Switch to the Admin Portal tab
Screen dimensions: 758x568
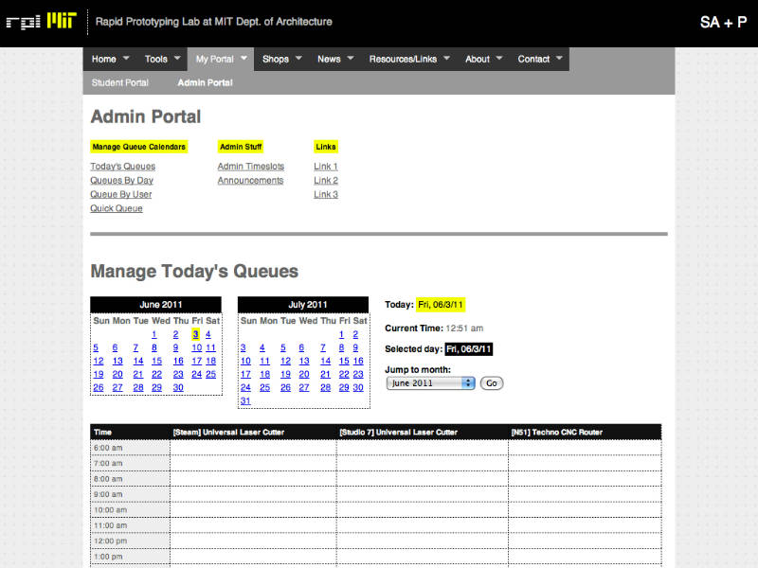[205, 83]
